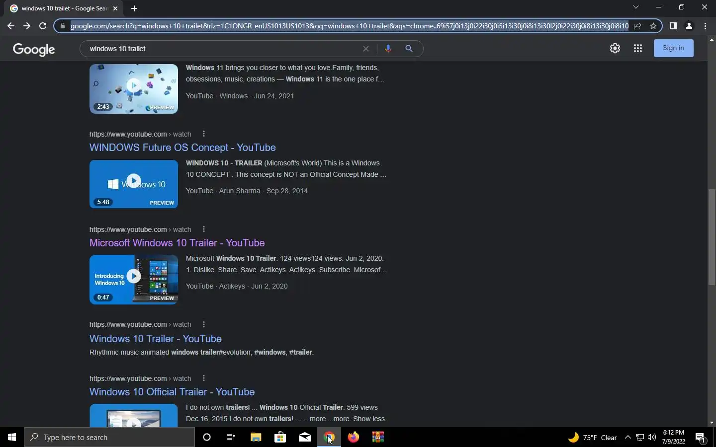The width and height of the screenshot is (716, 447).
Task: Go forward in browser history
Action: (27, 26)
